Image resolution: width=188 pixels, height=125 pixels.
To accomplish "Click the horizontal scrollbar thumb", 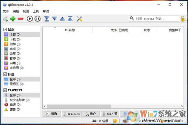I will point(79,106).
